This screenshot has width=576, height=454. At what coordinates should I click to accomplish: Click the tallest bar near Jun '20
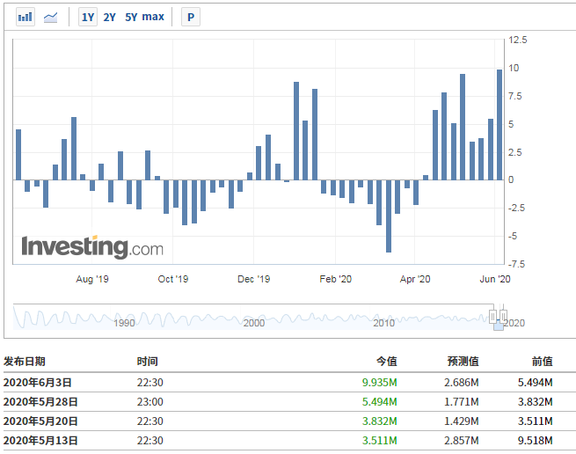[x=499, y=125]
